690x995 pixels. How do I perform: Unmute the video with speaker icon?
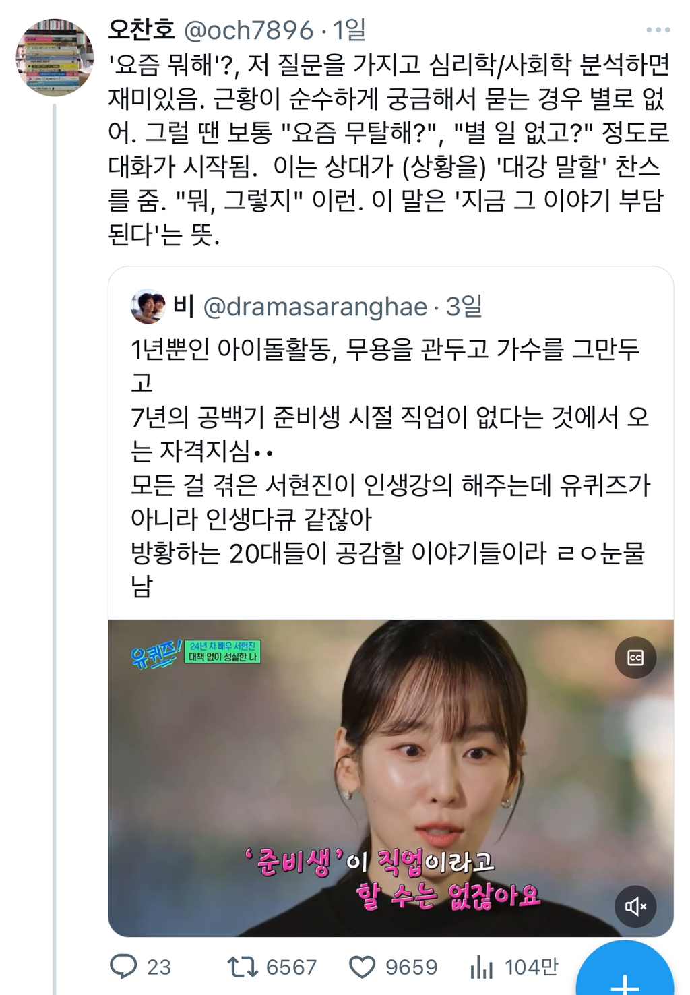click(x=635, y=906)
